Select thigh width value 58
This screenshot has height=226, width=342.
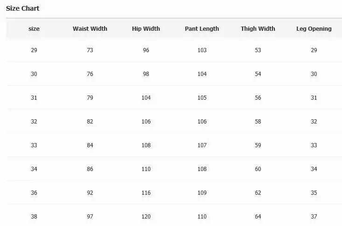click(x=258, y=122)
